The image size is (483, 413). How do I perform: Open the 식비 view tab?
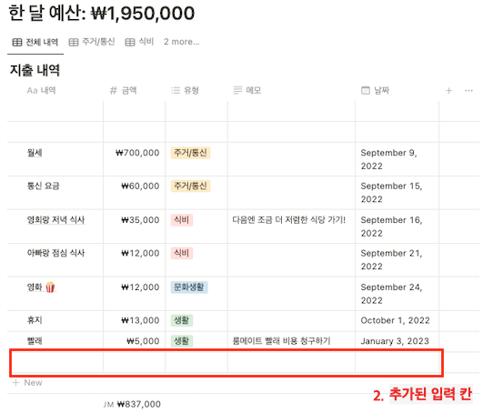pyautogui.click(x=139, y=42)
